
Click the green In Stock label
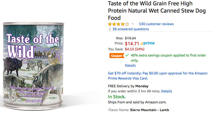[x=117, y=97]
